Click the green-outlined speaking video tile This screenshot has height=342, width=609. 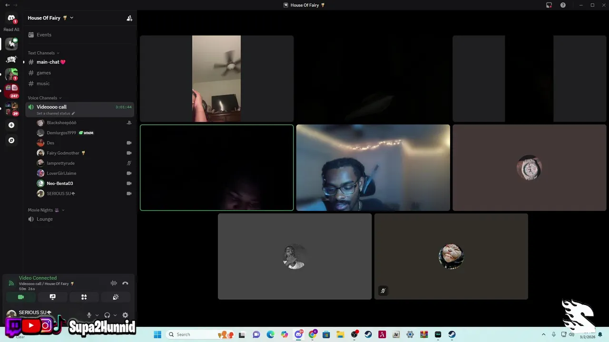pos(216,168)
